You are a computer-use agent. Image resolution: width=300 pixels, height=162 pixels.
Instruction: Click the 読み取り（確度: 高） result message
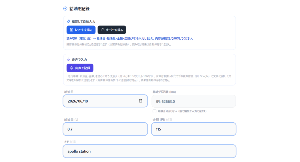coord(130,39)
